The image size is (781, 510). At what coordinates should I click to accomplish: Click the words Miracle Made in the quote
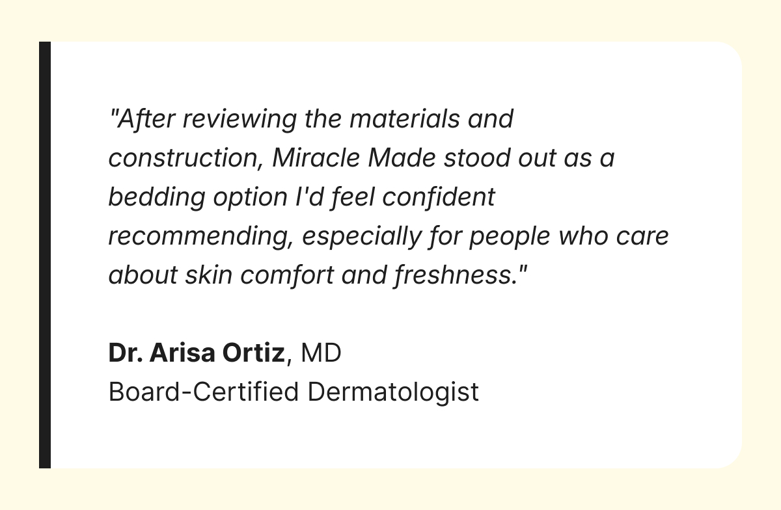(354, 158)
